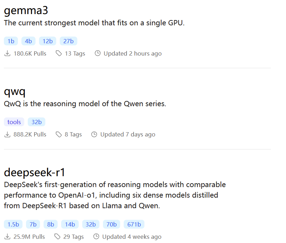
Task: Click the download icon beside 180.6K Pulls
Action: tap(7, 53)
